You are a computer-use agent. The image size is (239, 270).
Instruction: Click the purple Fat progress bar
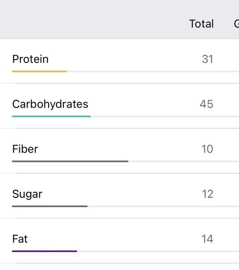point(44,251)
